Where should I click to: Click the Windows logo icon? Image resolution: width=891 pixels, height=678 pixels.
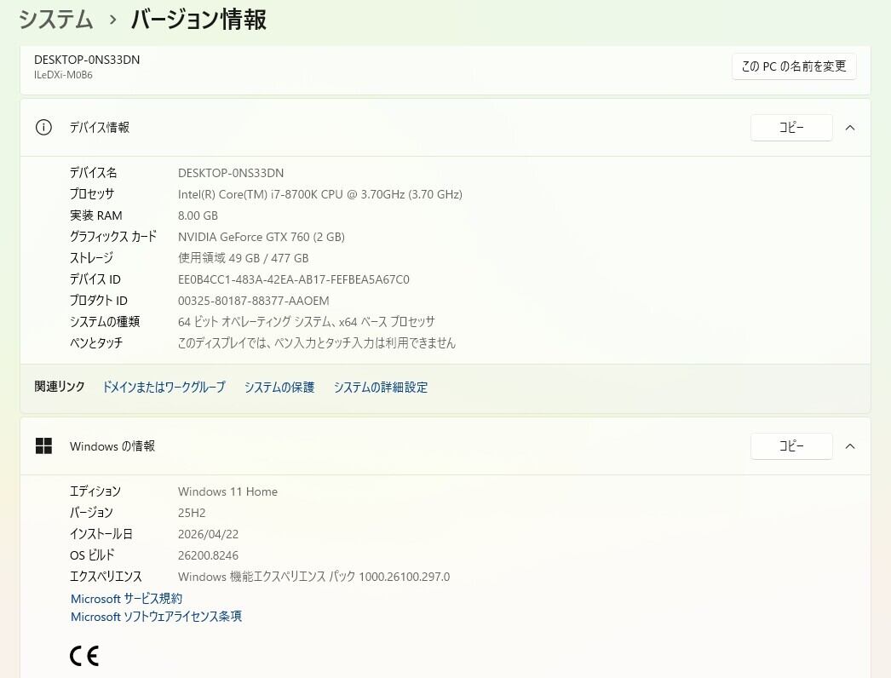(43, 446)
